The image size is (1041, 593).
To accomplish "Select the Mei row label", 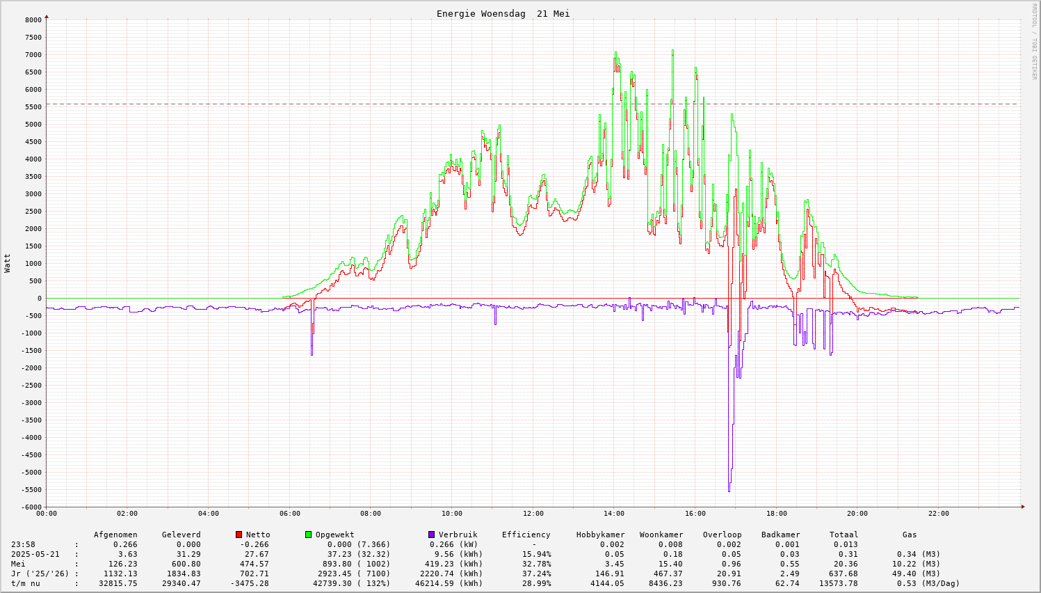I will [x=18, y=564].
